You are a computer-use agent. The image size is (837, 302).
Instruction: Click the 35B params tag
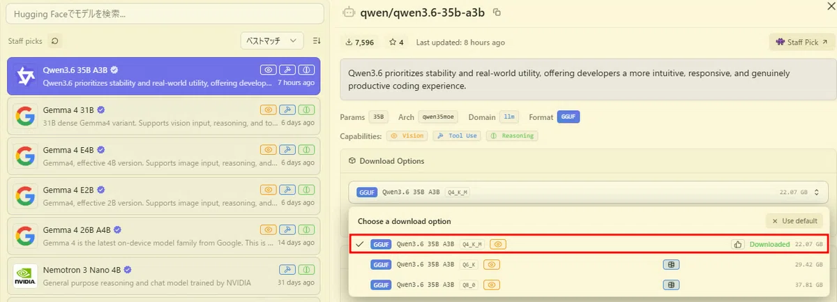coord(378,117)
